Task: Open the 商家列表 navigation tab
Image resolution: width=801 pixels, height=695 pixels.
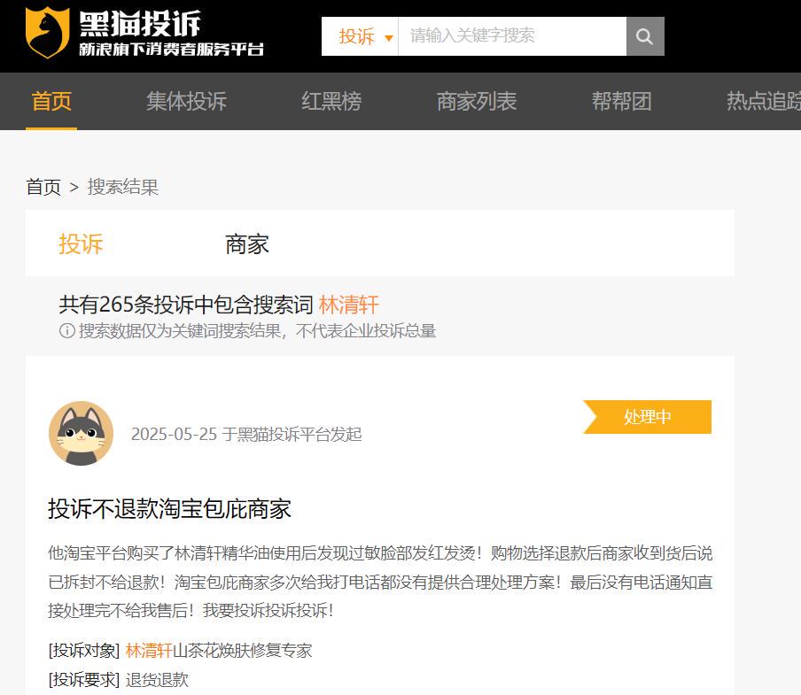Action: click(x=477, y=101)
